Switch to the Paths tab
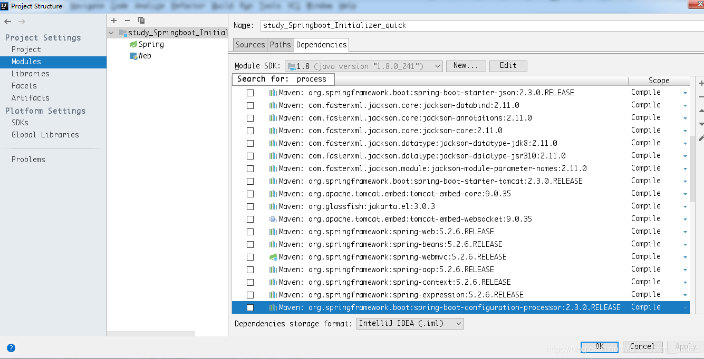704x359 pixels. (x=281, y=45)
